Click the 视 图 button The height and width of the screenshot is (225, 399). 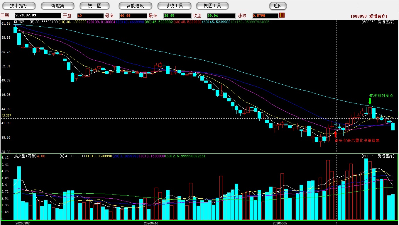[x=94, y=6]
